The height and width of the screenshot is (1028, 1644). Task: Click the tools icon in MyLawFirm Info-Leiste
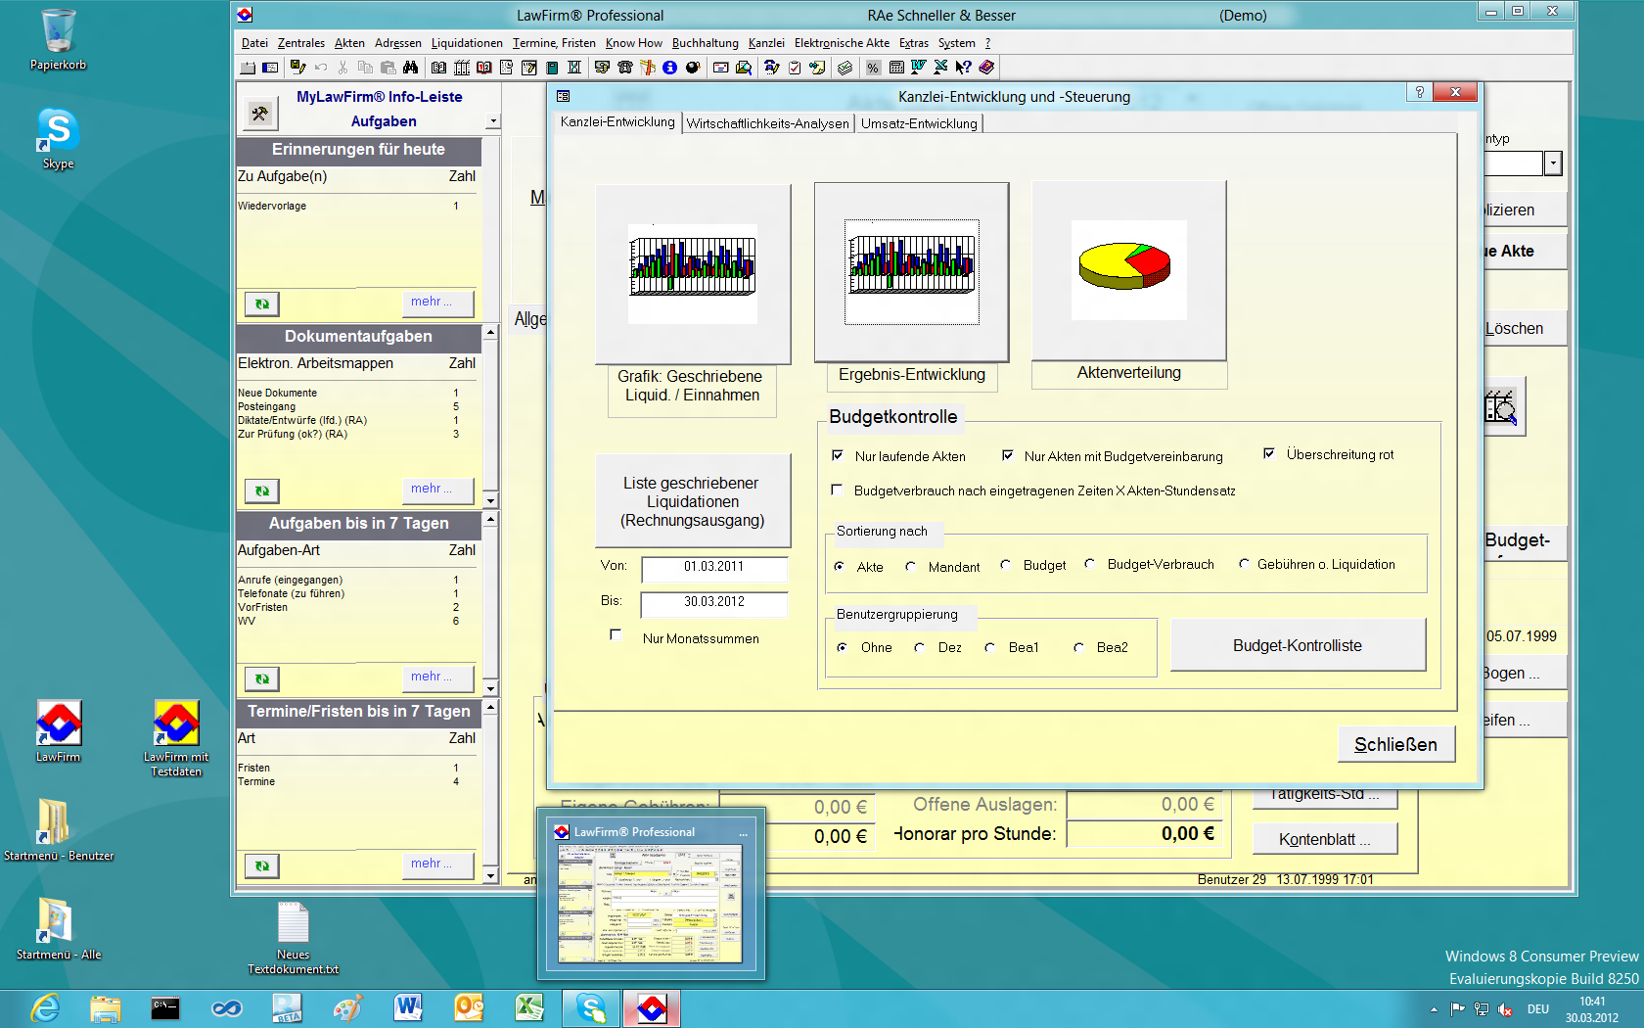click(259, 114)
